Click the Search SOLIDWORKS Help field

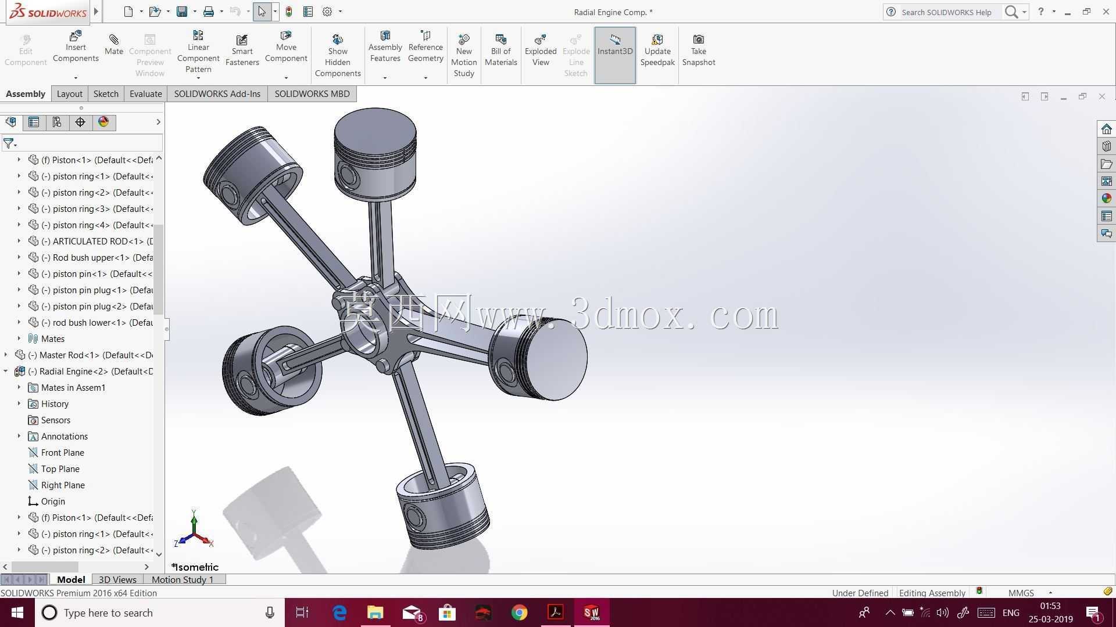coord(946,12)
